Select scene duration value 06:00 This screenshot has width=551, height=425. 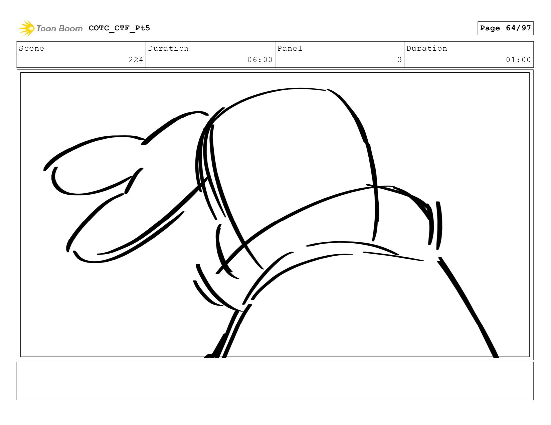pyautogui.click(x=260, y=60)
